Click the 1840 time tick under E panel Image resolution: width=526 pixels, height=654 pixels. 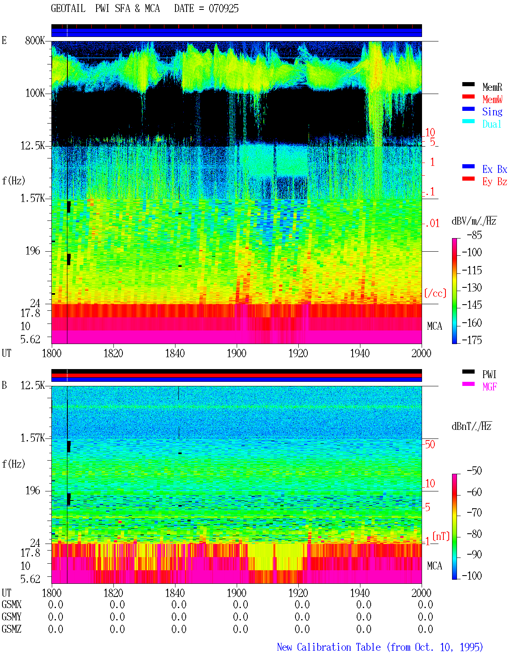(175, 353)
